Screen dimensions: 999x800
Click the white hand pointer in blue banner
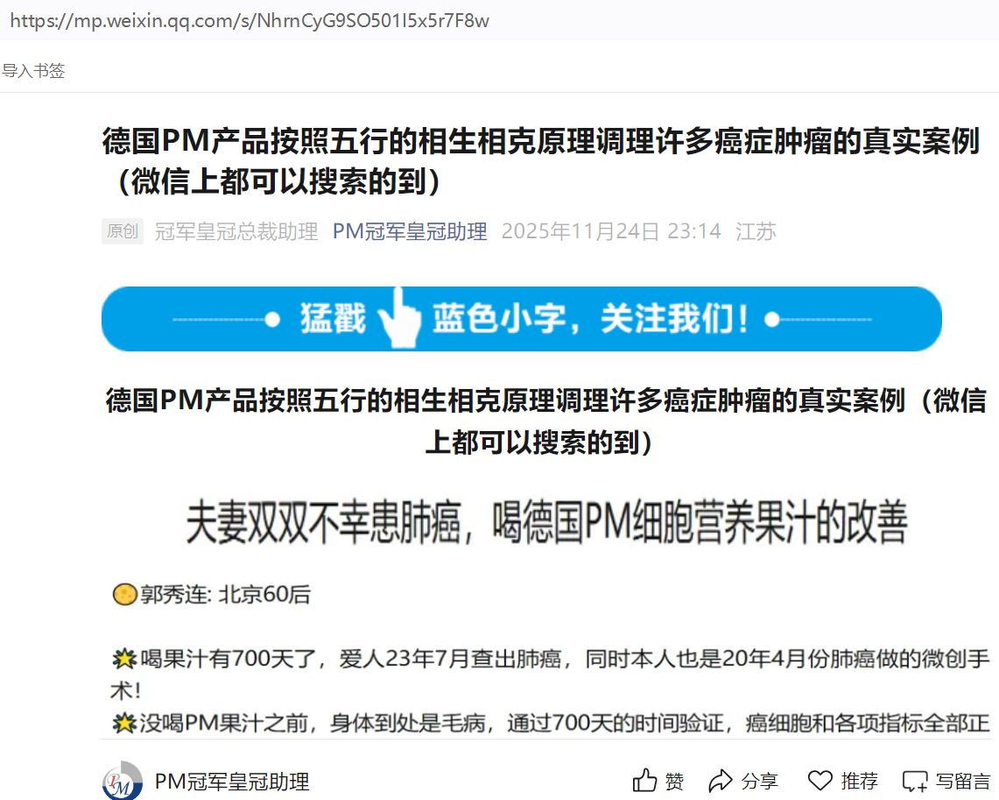click(399, 319)
